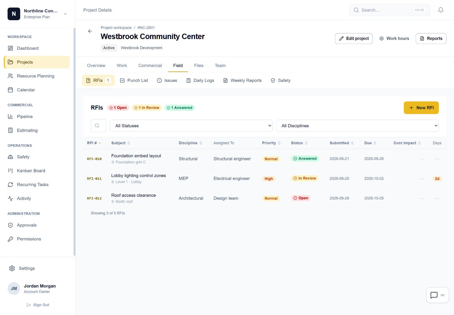The height and width of the screenshot is (315, 454).
Task: Sort table by Cost Impact column
Action: (407, 143)
